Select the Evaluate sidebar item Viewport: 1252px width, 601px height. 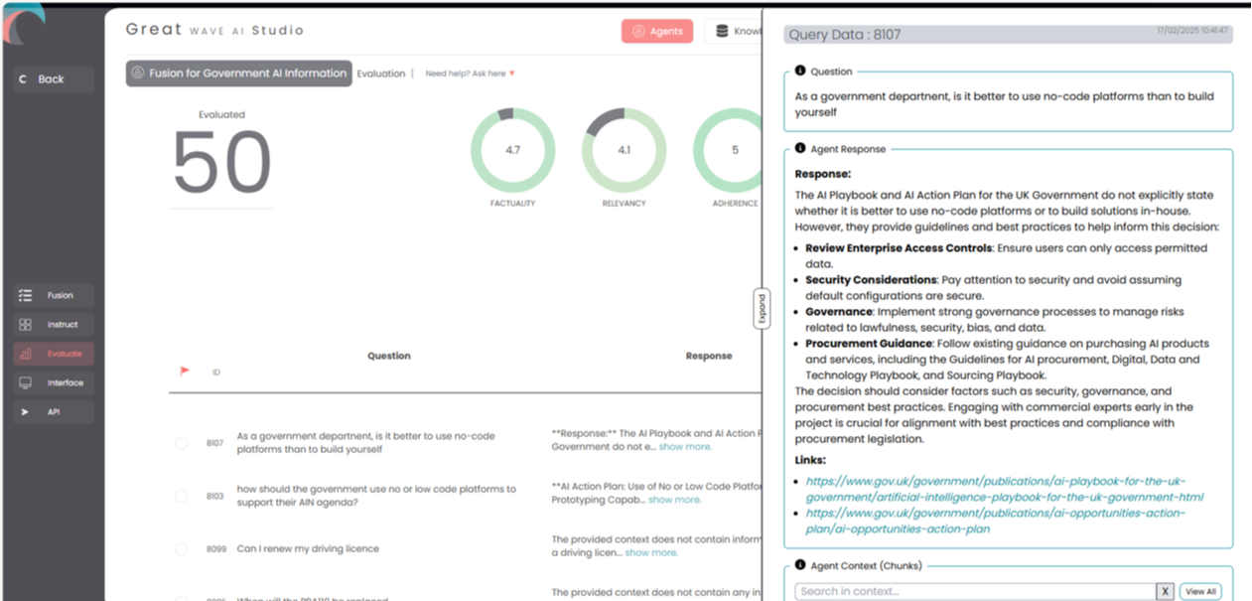[x=54, y=354]
